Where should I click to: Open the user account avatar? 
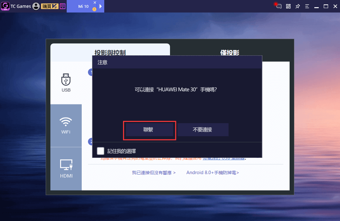coord(36,6)
